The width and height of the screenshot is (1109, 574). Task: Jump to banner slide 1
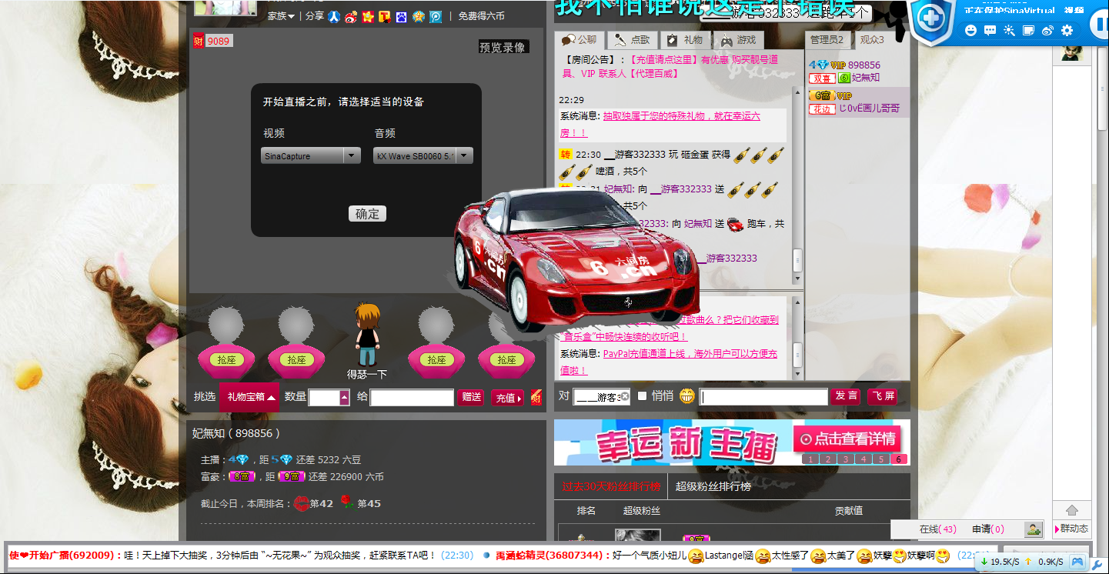pos(810,459)
